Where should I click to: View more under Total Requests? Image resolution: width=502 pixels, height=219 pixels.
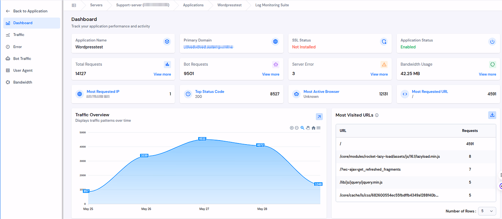(162, 74)
